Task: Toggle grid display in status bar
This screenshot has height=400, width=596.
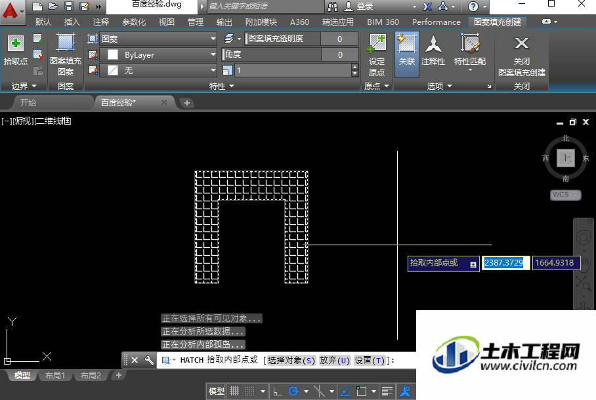Action: (x=234, y=391)
